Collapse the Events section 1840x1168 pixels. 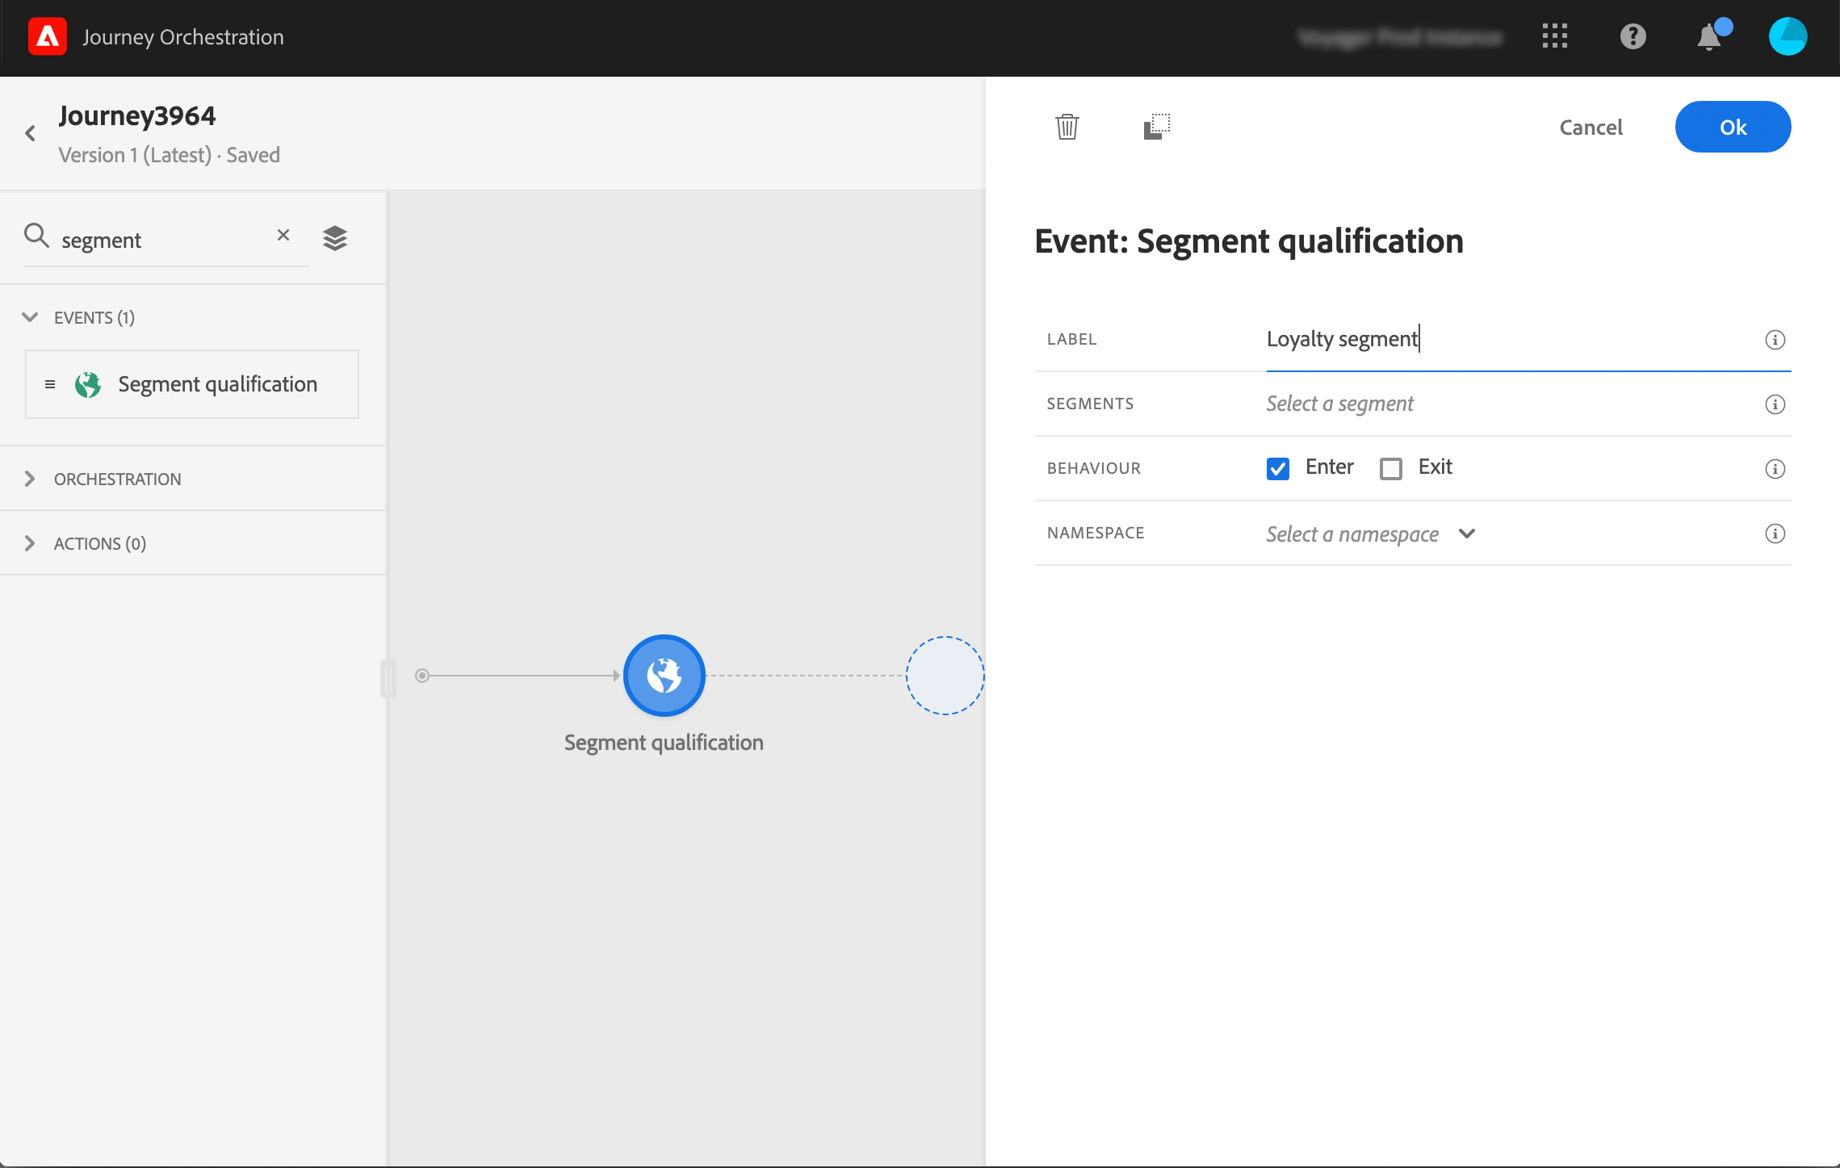[x=30, y=317]
